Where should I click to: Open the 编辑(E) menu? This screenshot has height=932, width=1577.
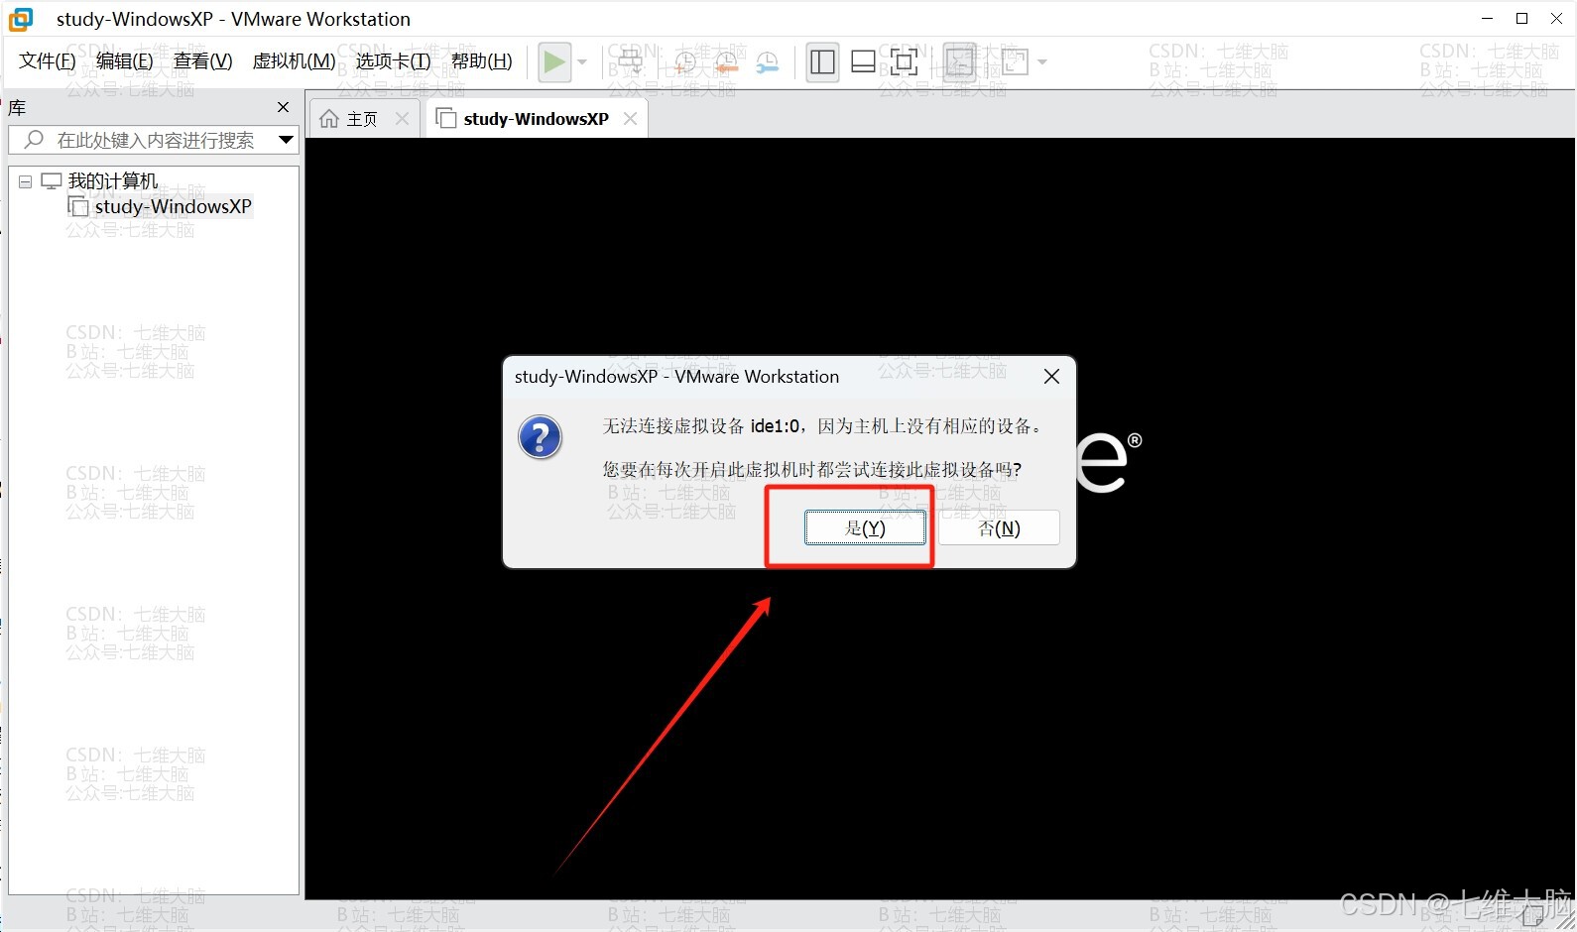[x=125, y=61]
